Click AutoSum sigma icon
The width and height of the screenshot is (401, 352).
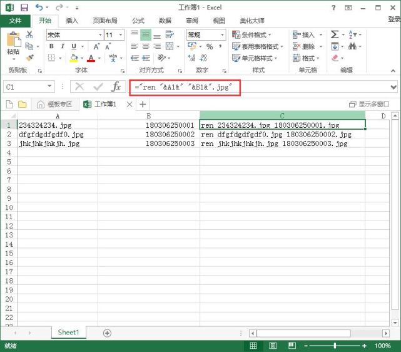[335, 34]
